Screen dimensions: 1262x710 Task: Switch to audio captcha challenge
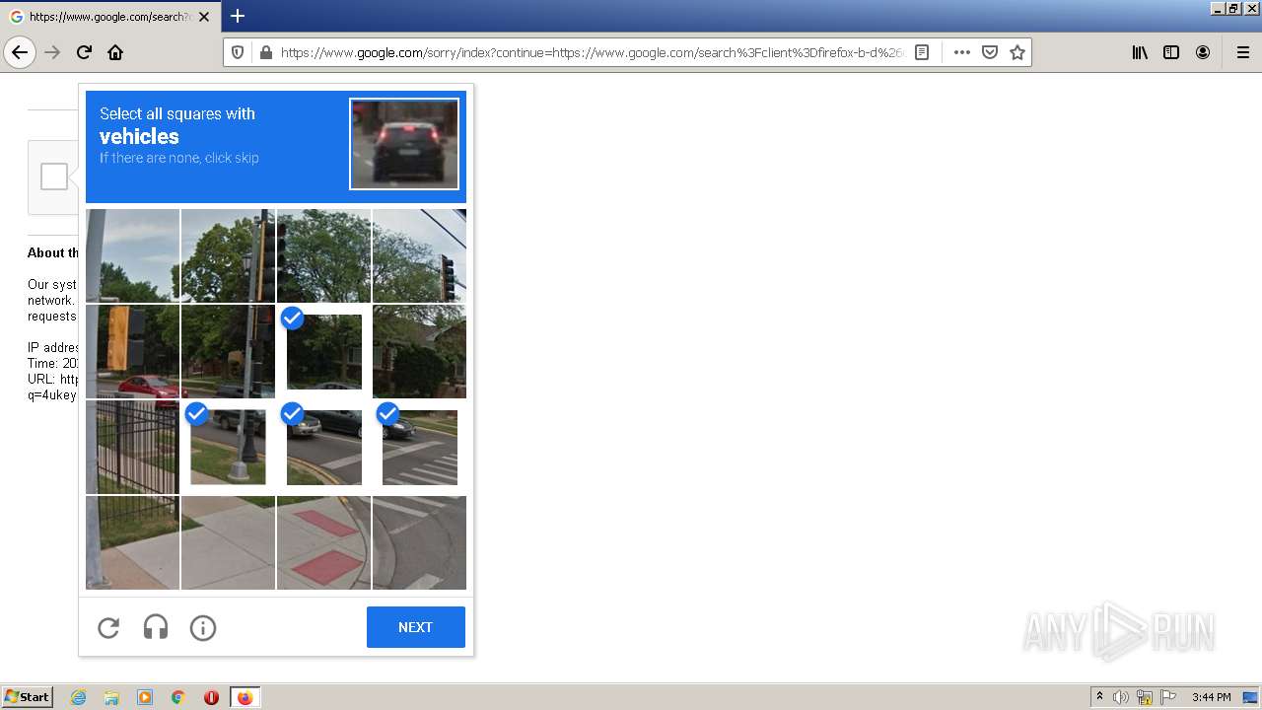tap(156, 627)
